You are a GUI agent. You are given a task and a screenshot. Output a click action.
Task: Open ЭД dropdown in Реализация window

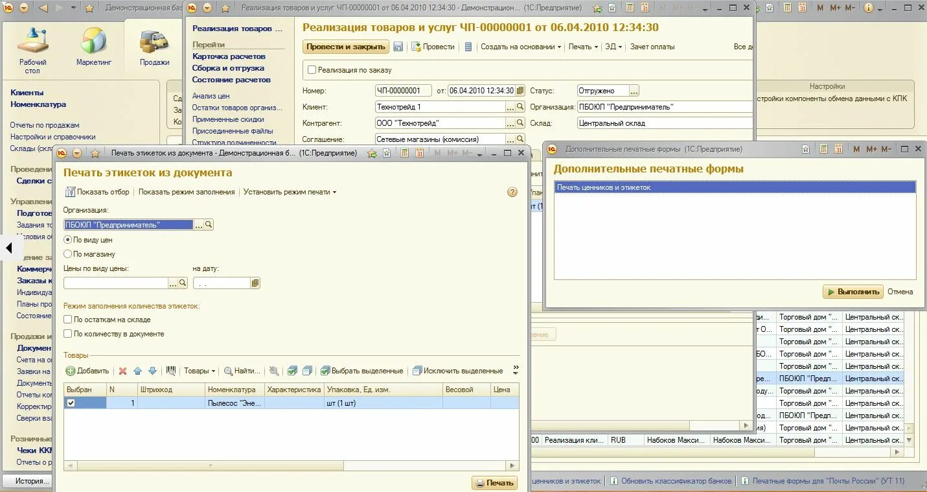point(613,47)
